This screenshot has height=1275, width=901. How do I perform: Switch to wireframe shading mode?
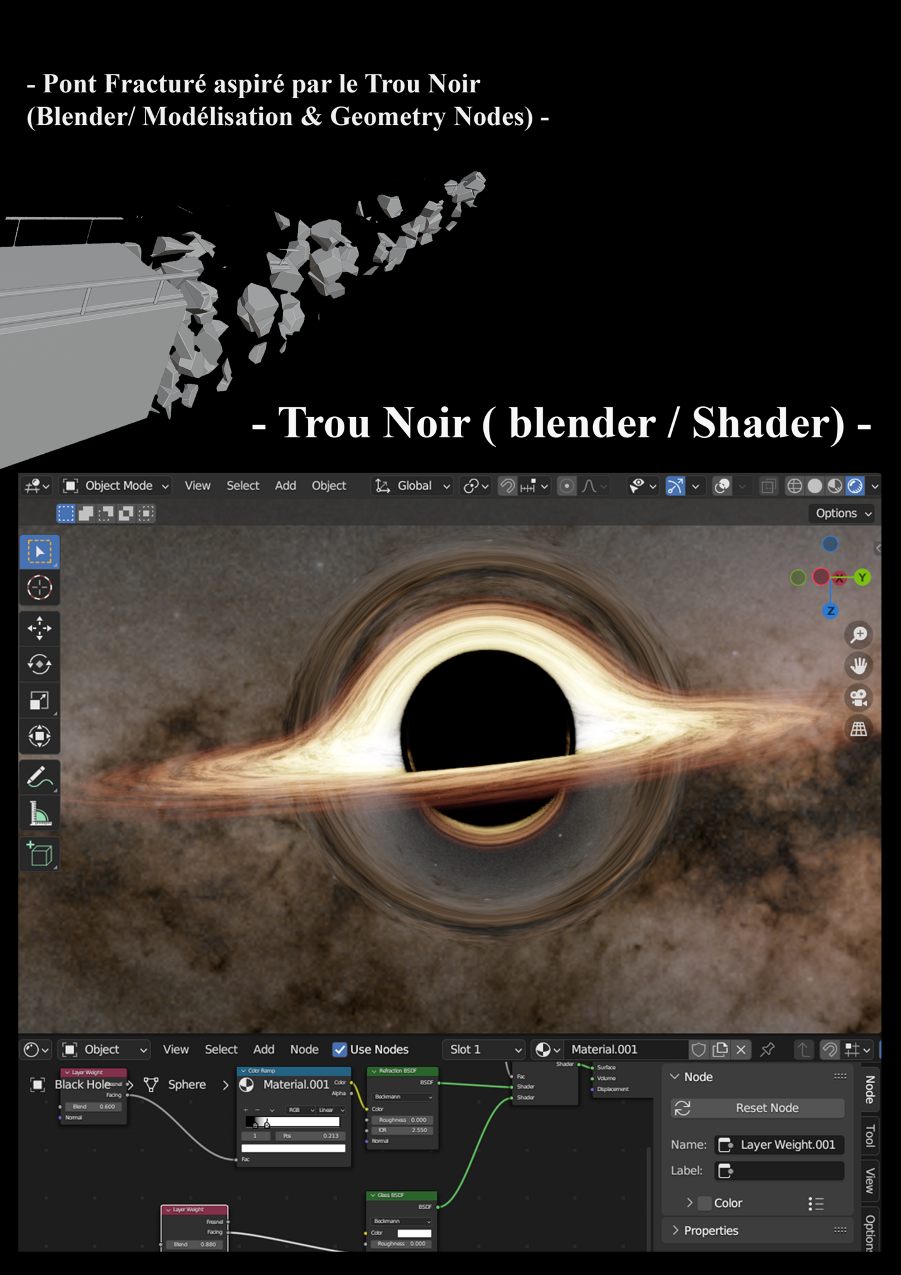pyautogui.click(x=794, y=486)
